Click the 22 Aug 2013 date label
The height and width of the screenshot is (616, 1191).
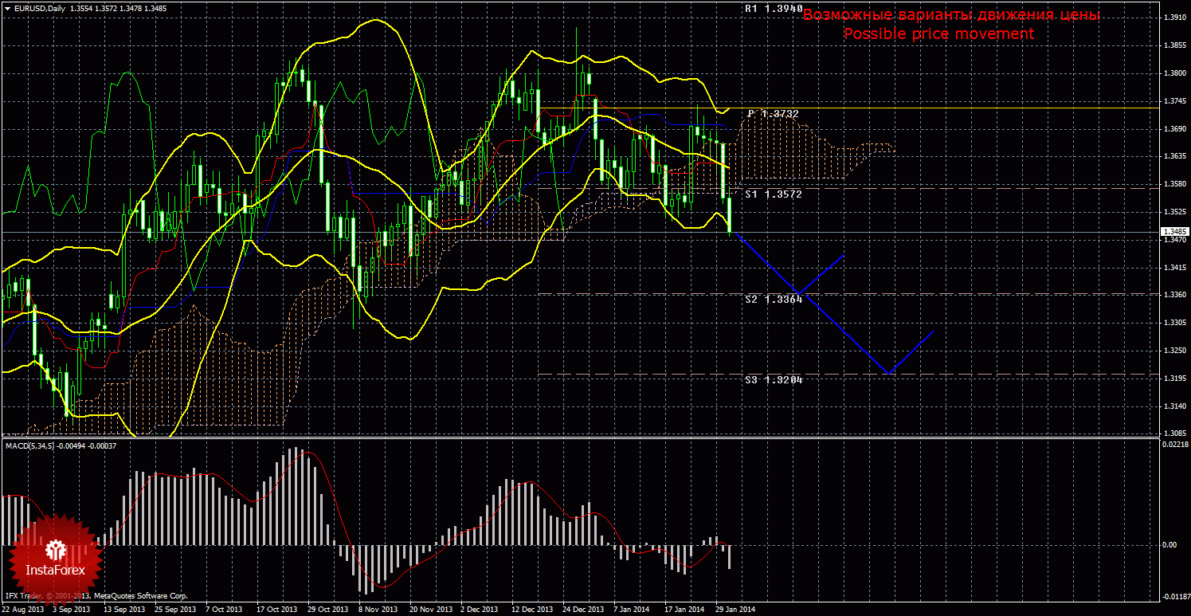22,610
